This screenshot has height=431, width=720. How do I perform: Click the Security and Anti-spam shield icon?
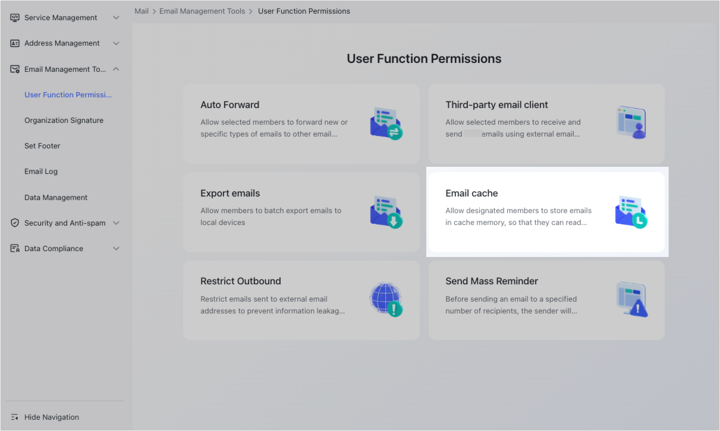(x=14, y=223)
